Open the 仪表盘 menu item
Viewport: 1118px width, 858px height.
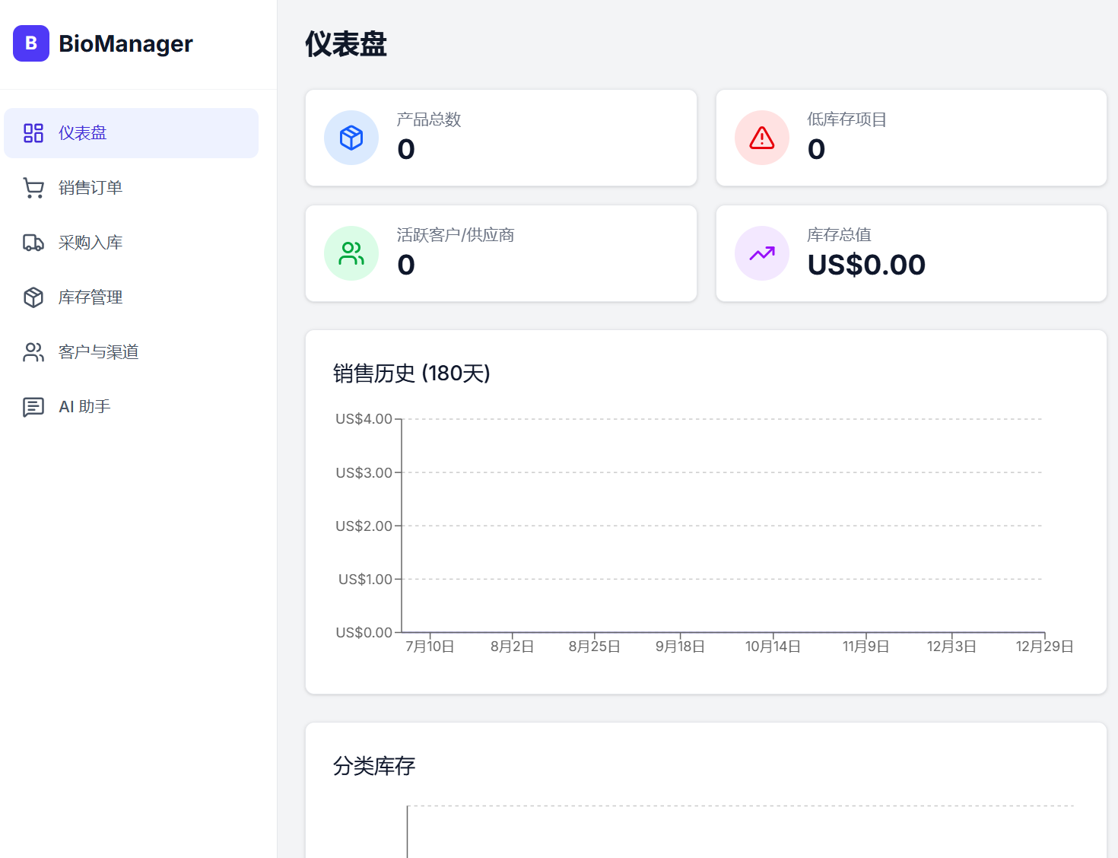coord(83,133)
